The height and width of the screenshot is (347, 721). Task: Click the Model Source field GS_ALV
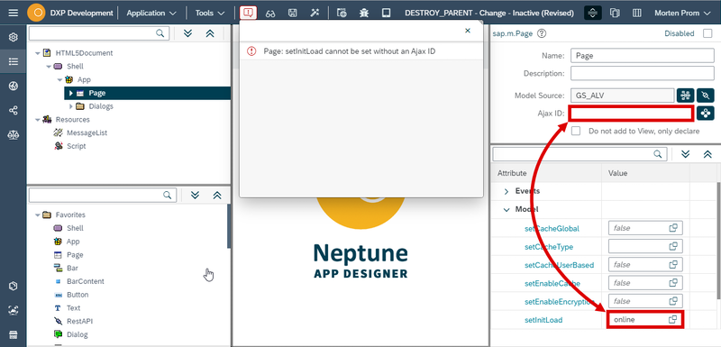(623, 96)
